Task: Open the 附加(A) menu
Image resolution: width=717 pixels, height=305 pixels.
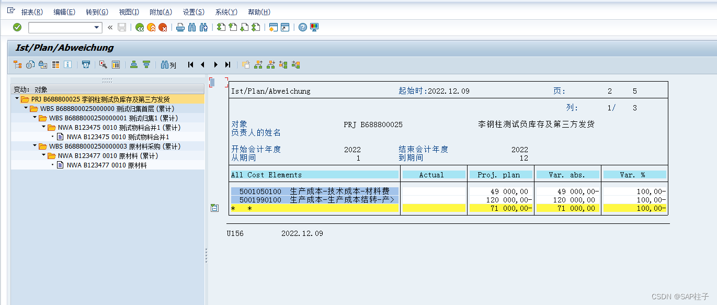Action: coord(161,12)
